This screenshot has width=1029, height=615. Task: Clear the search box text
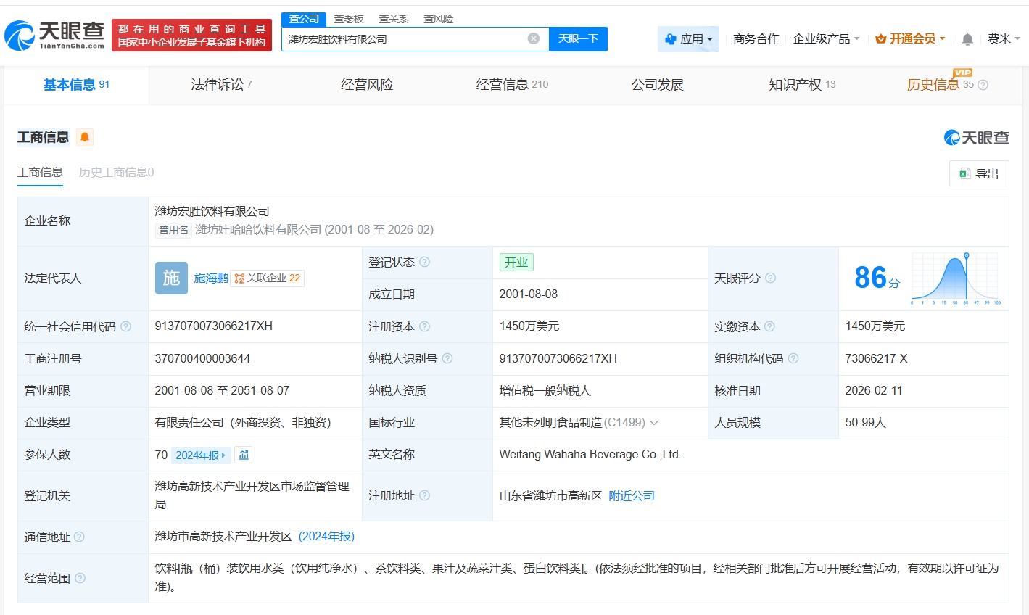[533, 38]
